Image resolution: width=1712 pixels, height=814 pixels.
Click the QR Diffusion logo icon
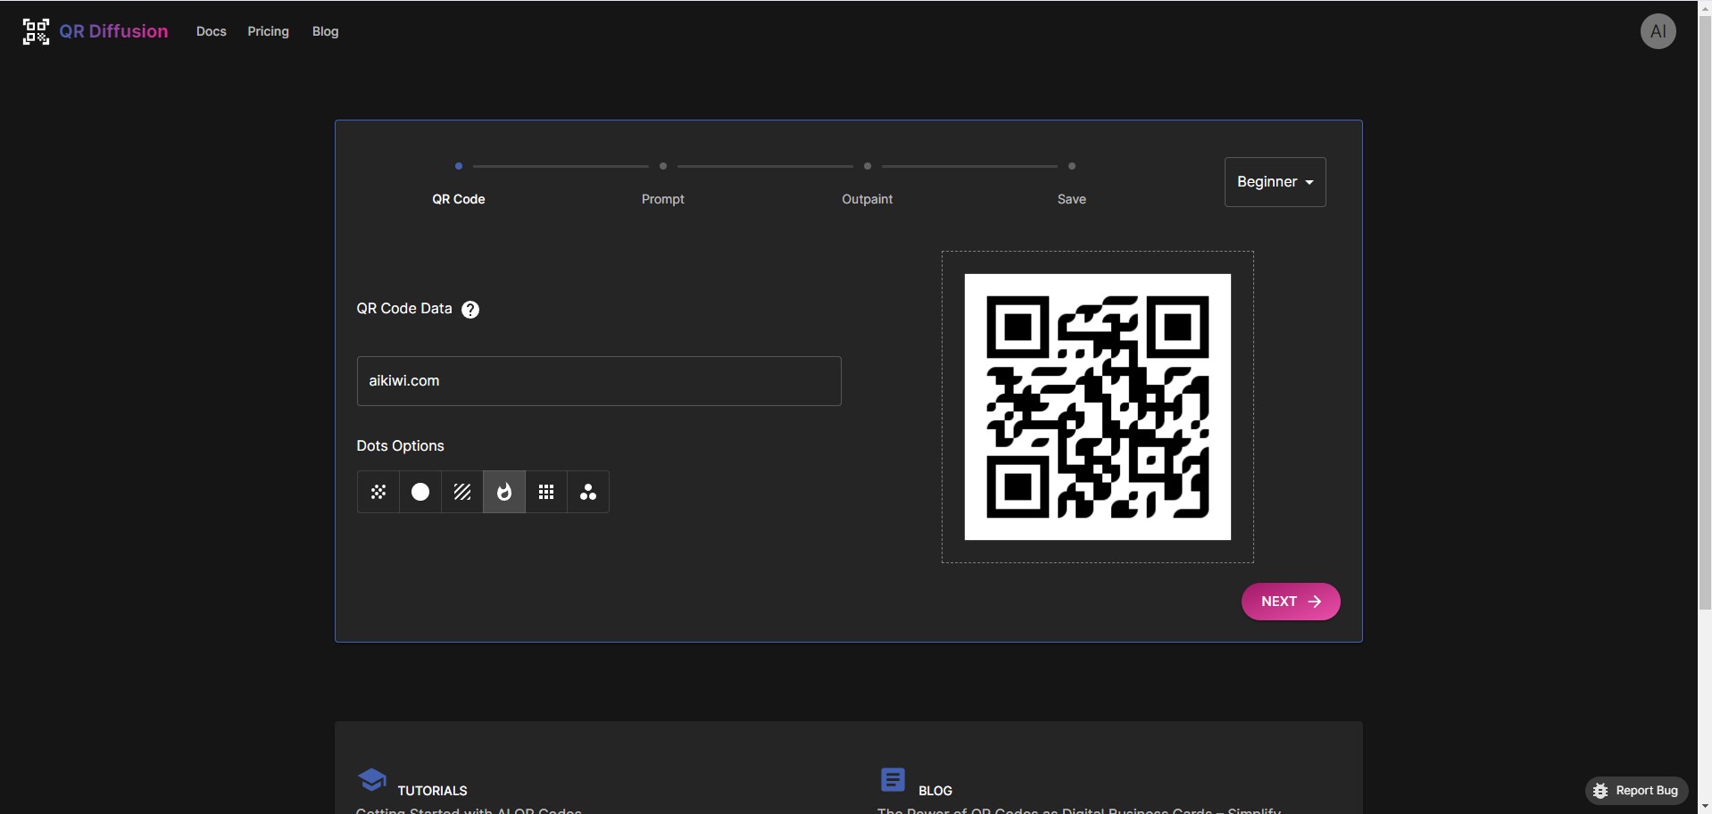(x=36, y=31)
